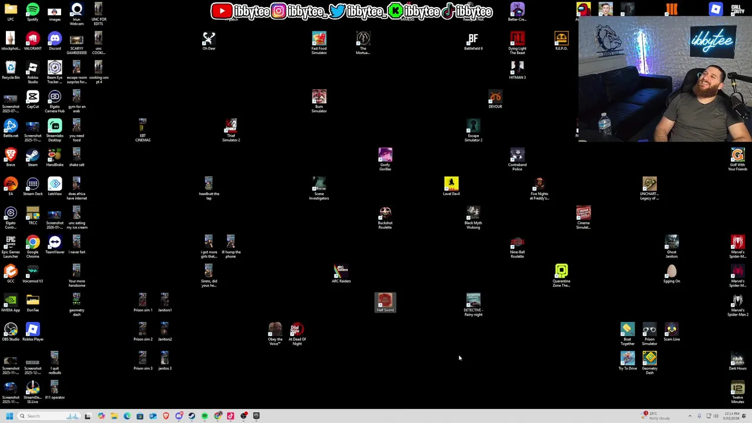Launch Egging On desktop shortcut

tap(672, 273)
